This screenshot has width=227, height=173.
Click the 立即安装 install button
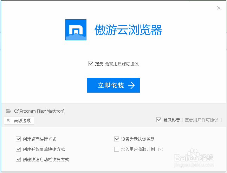coord(113,85)
